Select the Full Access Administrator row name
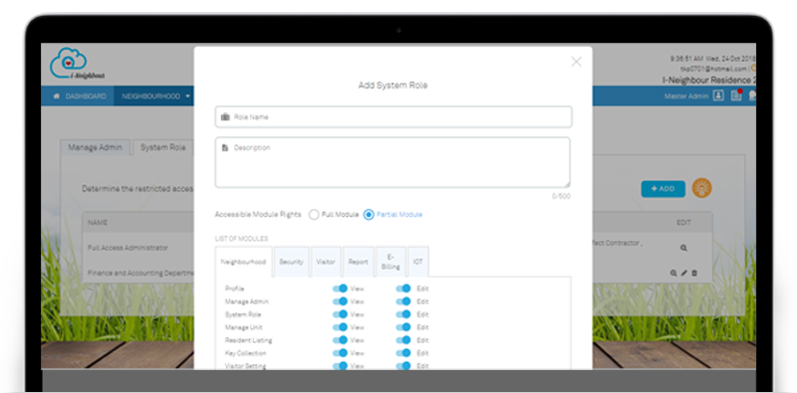The image size is (797, 393). (128, 248)
